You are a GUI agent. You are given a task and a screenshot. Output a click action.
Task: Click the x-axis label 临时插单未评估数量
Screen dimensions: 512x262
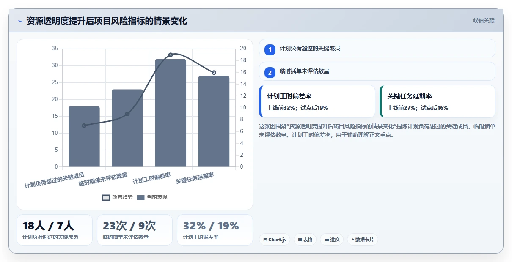coord(103,180)
